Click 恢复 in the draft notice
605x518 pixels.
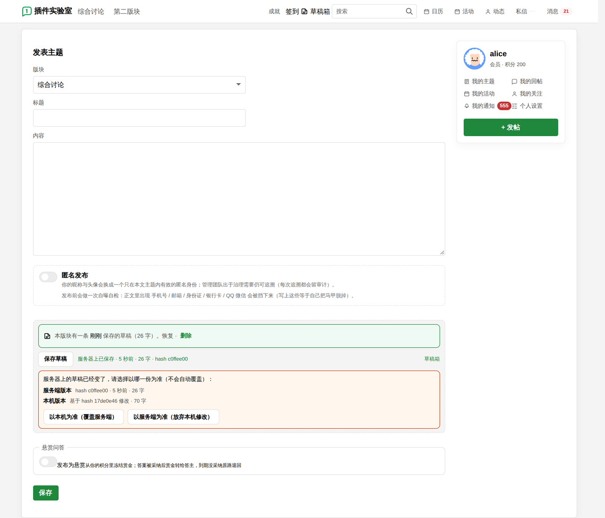click(x=167, y=336)
